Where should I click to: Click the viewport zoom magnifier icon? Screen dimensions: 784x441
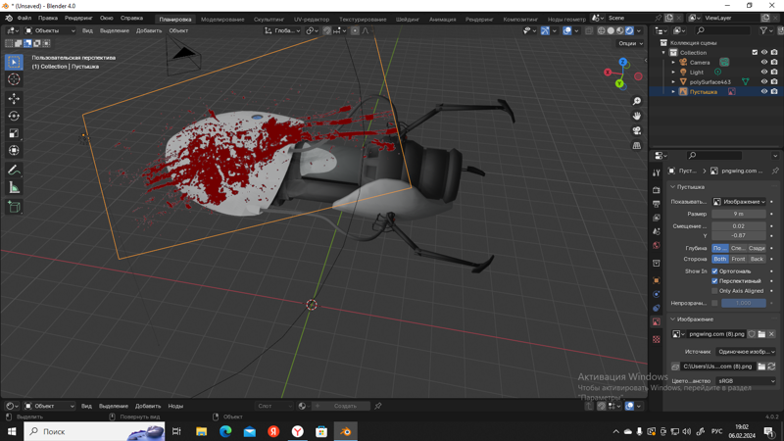pos(637,101)
